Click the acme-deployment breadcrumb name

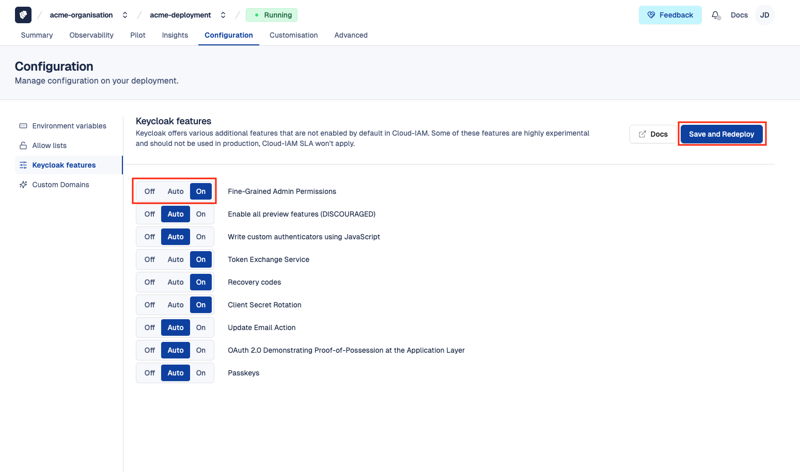pos(180,15)
